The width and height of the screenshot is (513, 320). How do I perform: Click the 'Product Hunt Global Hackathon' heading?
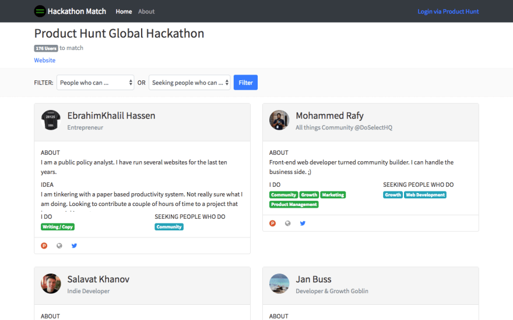pos(119,33)
